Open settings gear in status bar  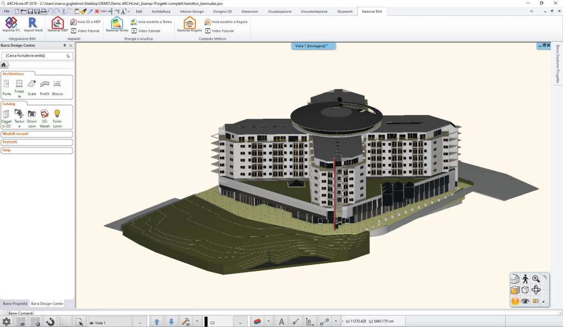click(6, 322)
